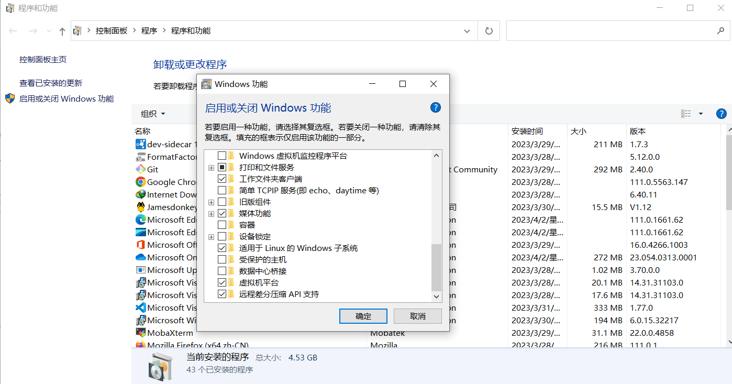Sort programs by 名称 column

pyautogui.click(x=142, y=131)
